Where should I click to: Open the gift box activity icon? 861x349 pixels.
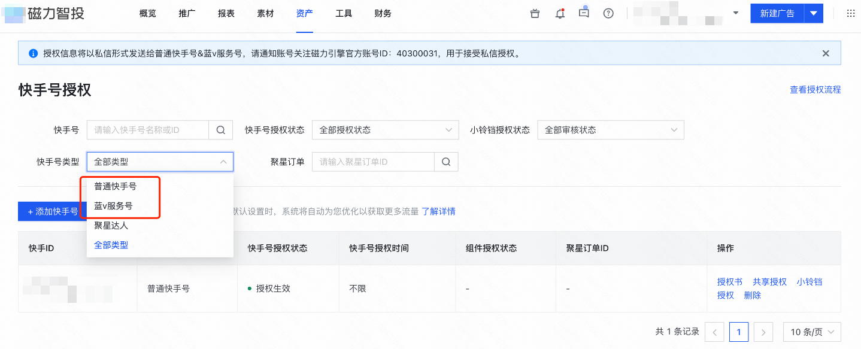tap(535, 13)
